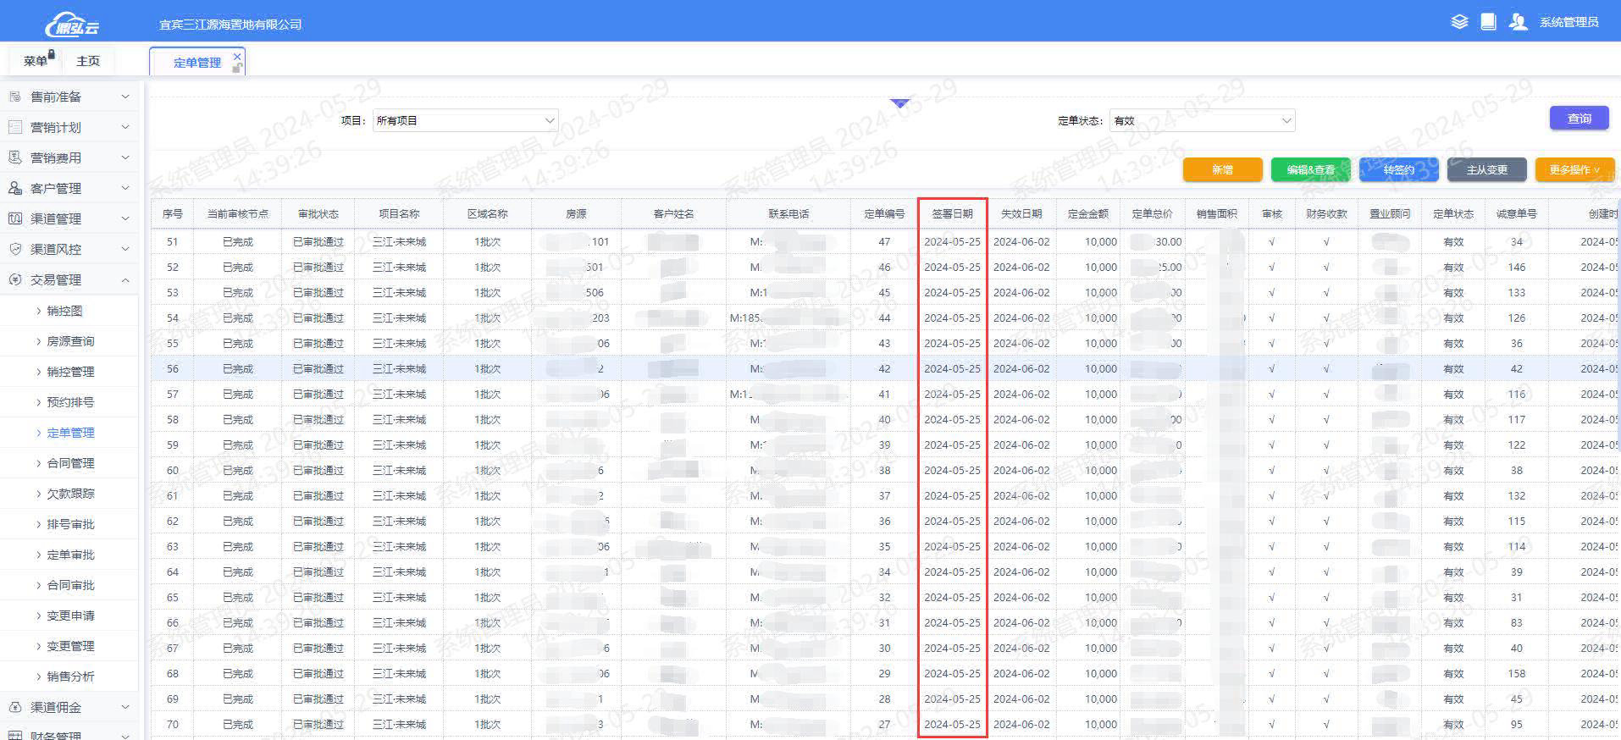Expand the 渠道风控 menu
The width and height of the screenshot is (1621, 740).
tap(125, 249)
